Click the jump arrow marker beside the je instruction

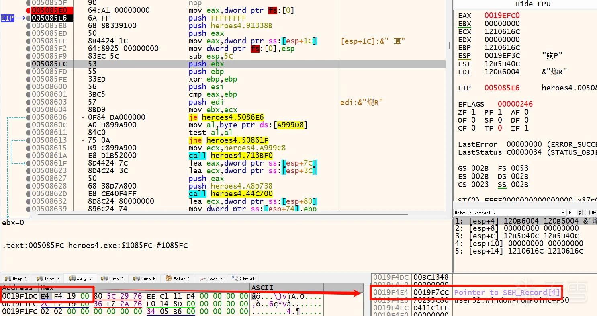pyautogui.click(x=83, y=117)
